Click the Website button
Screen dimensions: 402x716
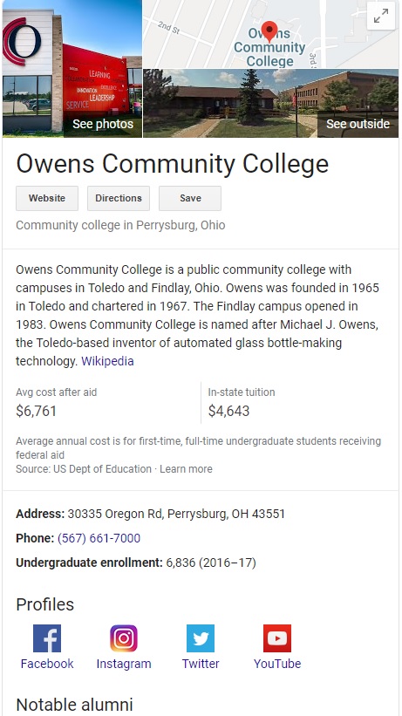(x=47, y=198)
